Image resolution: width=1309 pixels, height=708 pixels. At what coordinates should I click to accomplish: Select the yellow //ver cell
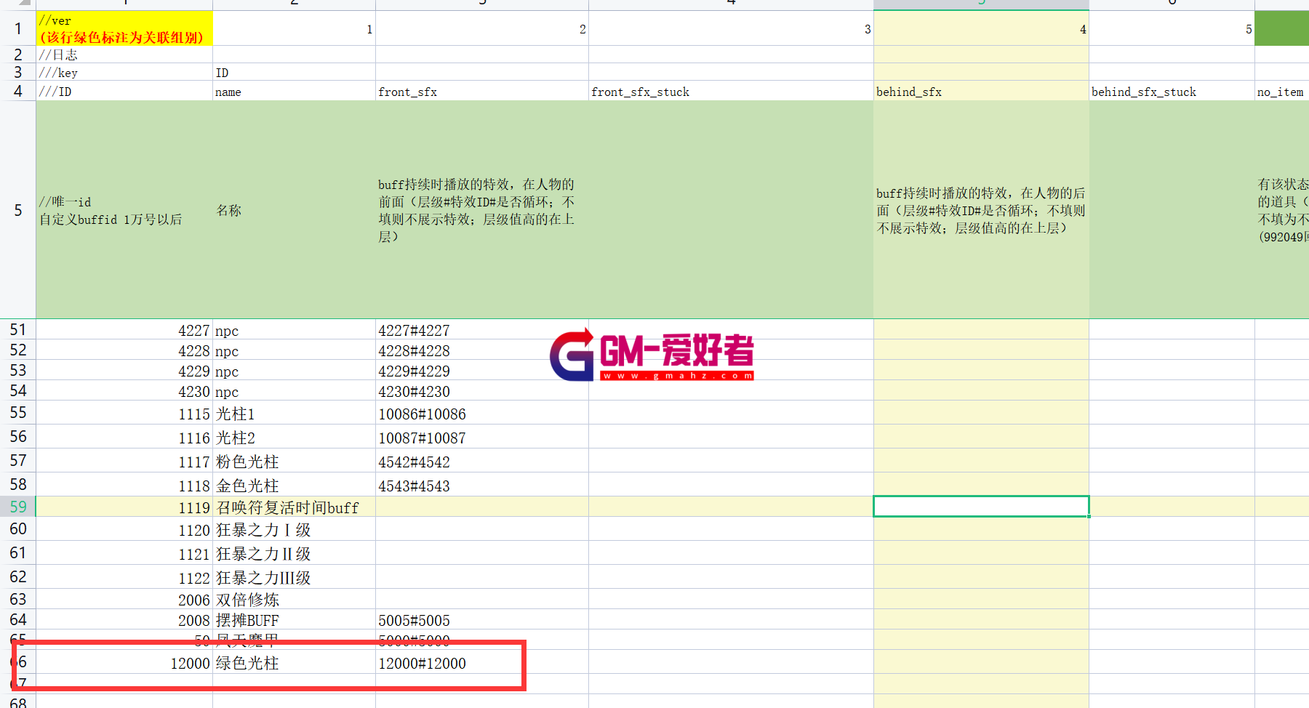coord(124,29)
